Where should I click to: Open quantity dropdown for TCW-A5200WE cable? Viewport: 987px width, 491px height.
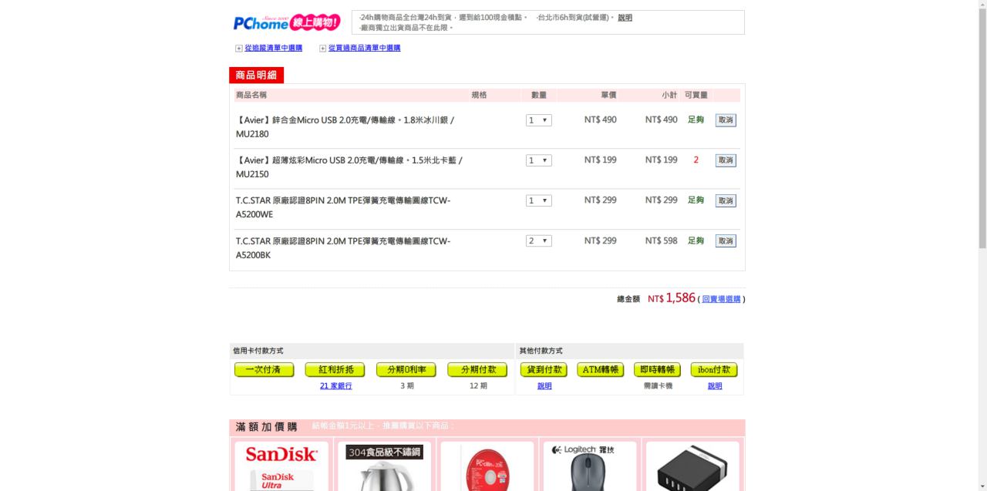coord(539,200)
